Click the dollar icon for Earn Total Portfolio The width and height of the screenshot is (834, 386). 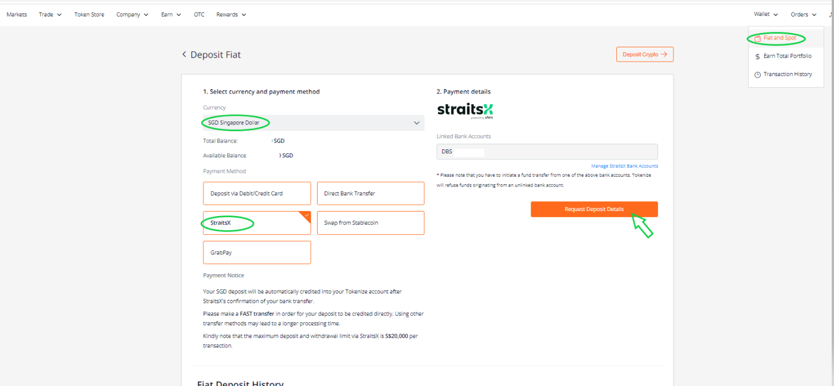coord(757,56)
